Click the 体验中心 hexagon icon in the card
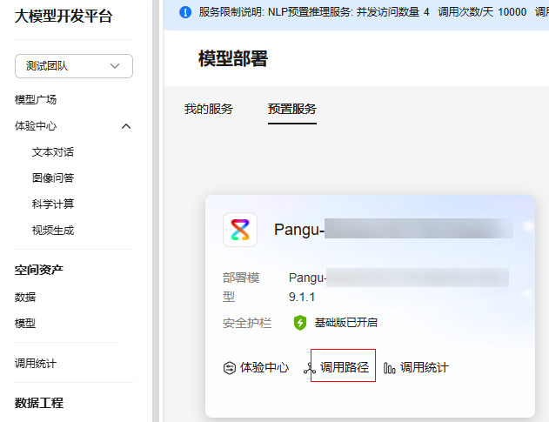Viewport: 549px width, 422px height. [230, 368]
